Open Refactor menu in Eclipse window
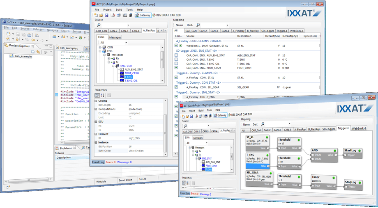Viewport: 378px width, 208px height. coord(38,30)
